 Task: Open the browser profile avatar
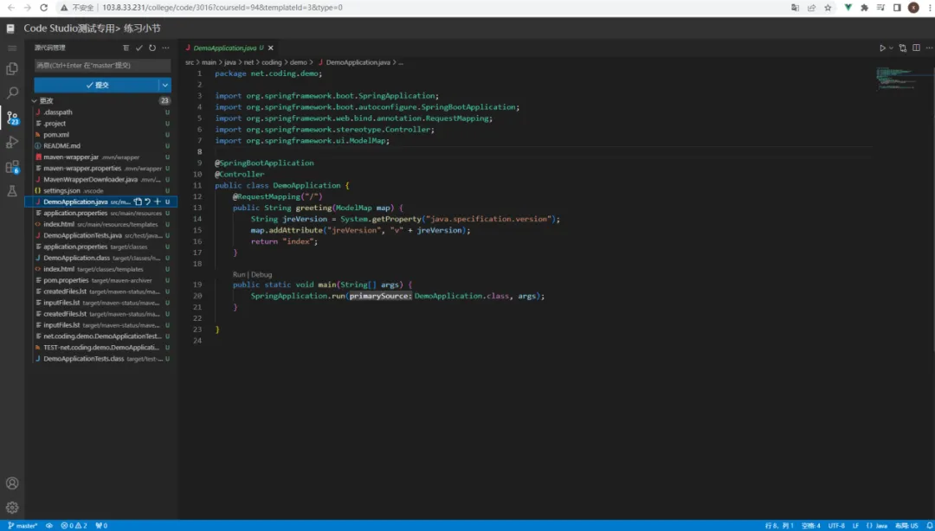913,8
